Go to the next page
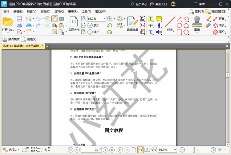Viewport: 231px width, 155px height. click(105, 150)
